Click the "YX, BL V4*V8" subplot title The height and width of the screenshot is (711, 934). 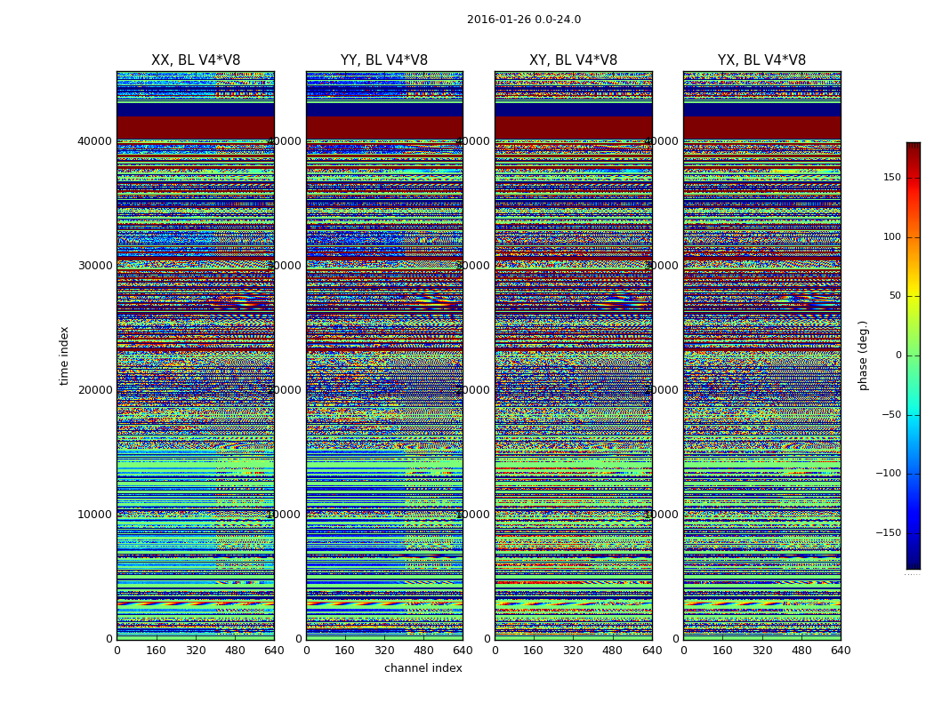(761, 60)
